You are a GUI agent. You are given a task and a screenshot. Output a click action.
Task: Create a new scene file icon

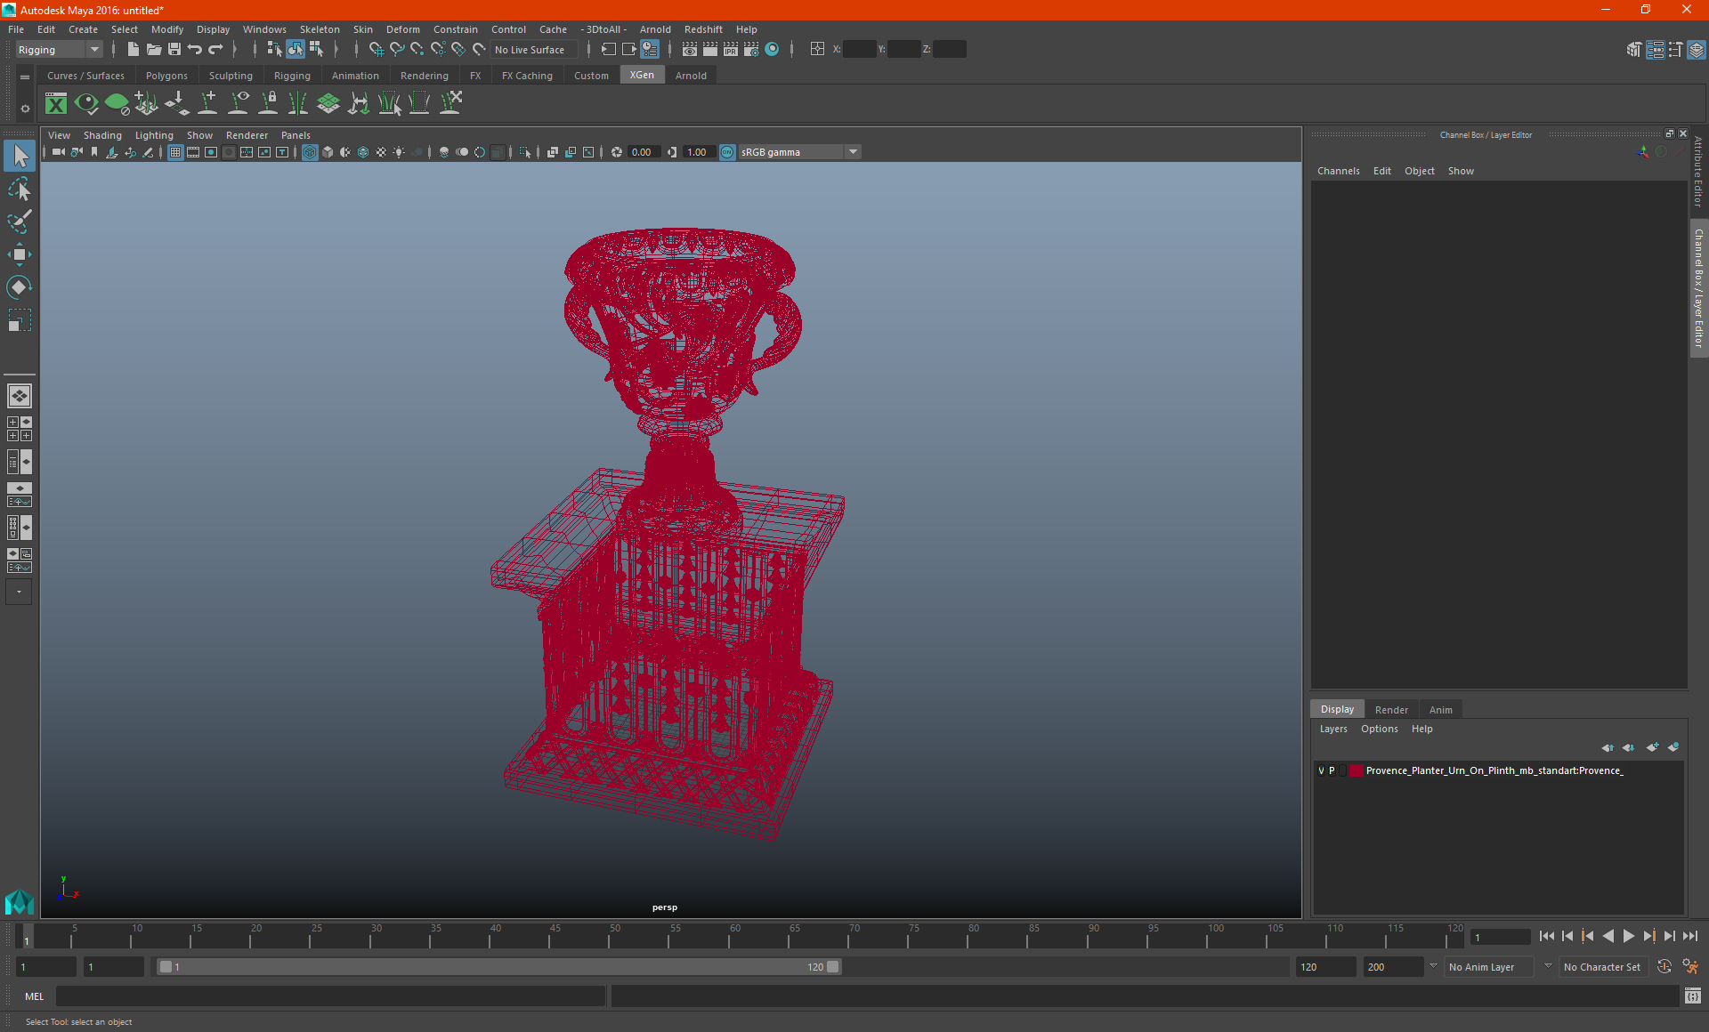(x=134, y=50)
